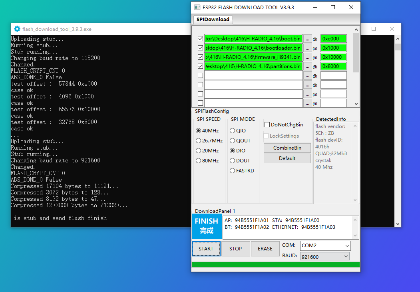This screenshot has height=292, width=420.
Task: Click the blue FINISH status indicator
Action: click(x=207, y=226)
